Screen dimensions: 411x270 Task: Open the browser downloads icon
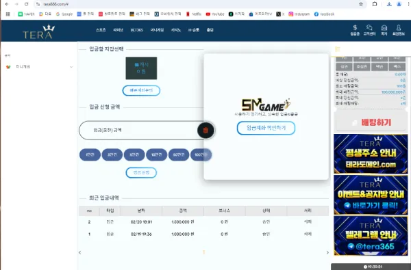tap(389, 4)
